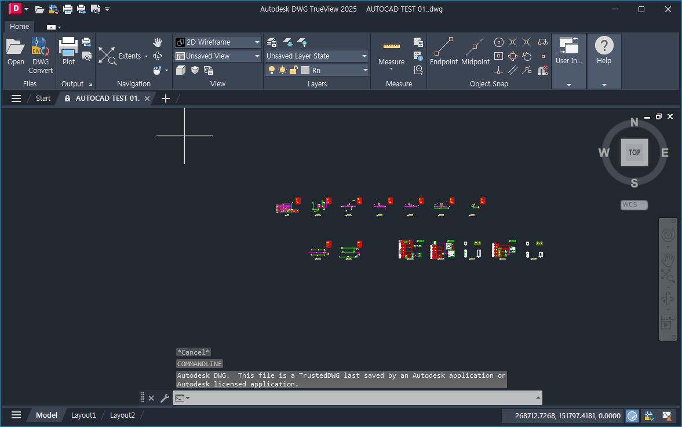Click the large Plot printer button
The width and height of the screenshot is (682, 427).
click(68, 52)
